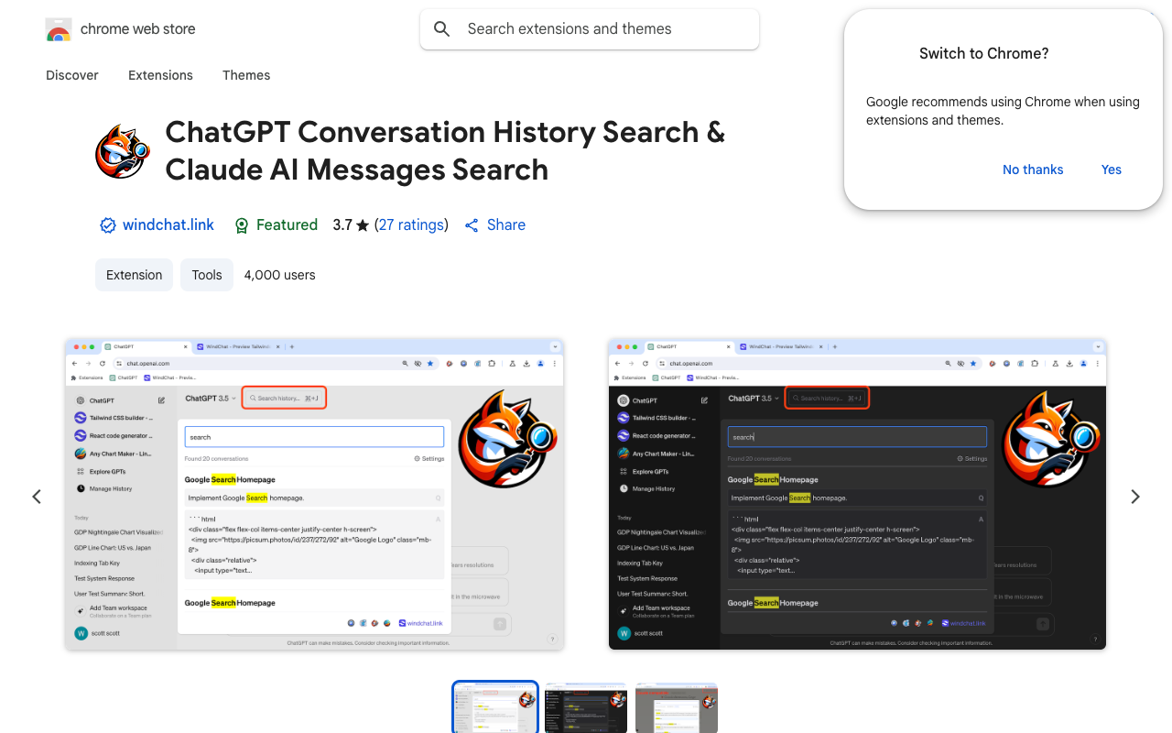
Task: Click the verified publisher badge icon
Action: [108, 225]
